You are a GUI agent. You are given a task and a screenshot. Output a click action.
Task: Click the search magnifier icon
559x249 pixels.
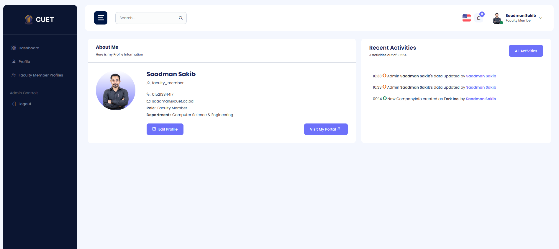coord(181,18)
